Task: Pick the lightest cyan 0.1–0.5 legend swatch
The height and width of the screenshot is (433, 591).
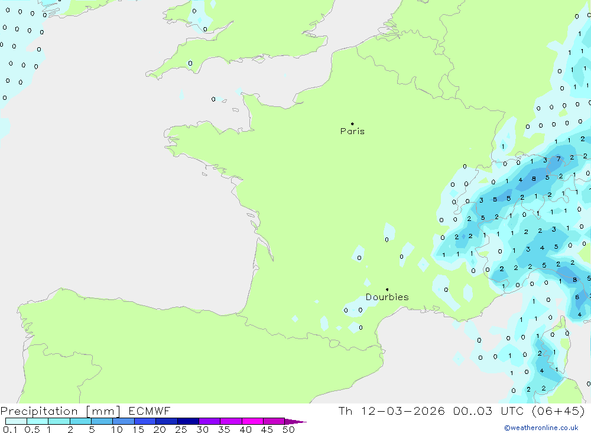Action: click(16, 422)
